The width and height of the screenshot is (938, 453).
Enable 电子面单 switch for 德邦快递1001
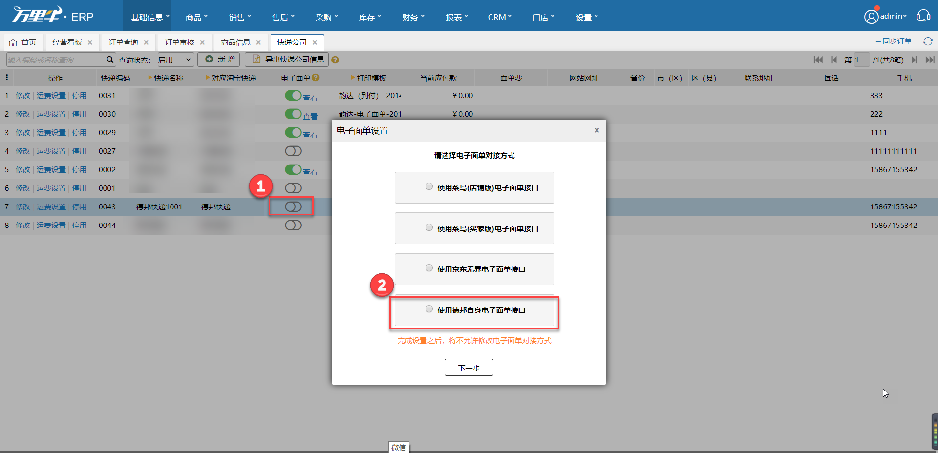(x=293, y=206)
